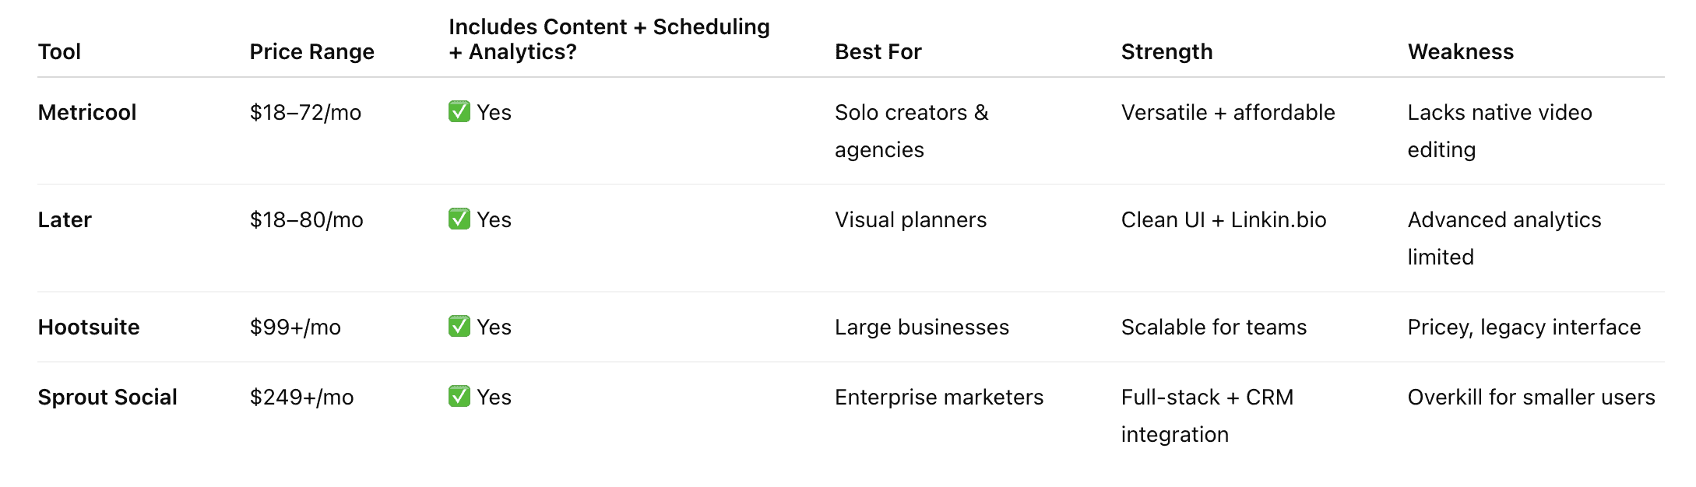The width and height of the screenshot is (1696, 487).
Task: Click the Enterprise marketers cell
Action: (938, 398)
